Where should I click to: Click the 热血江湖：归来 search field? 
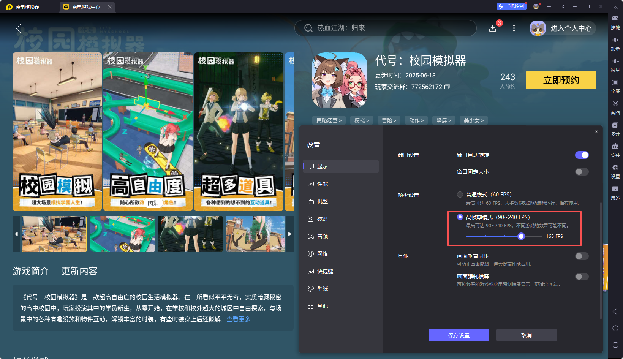[386, 28]
